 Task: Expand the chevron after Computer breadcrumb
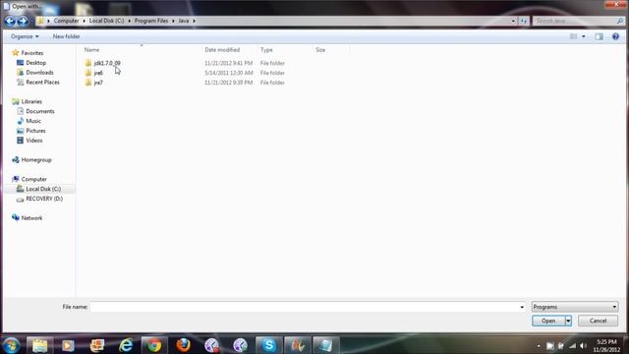[x=85, y=21]
